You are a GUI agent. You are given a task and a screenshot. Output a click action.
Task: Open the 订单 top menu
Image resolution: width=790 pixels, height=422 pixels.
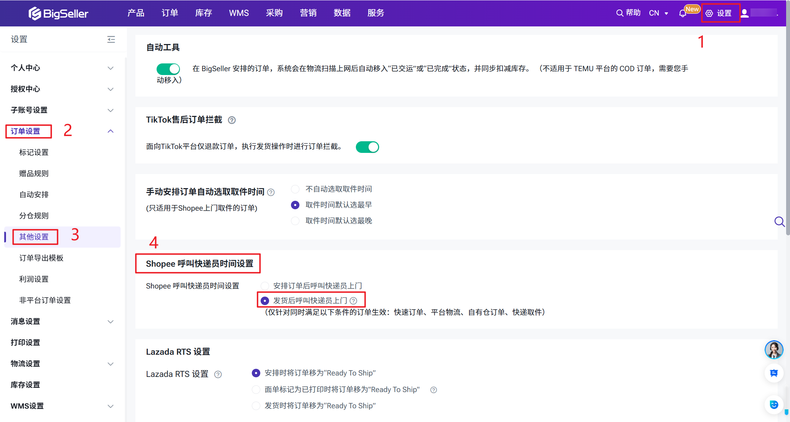pos(170,13)
